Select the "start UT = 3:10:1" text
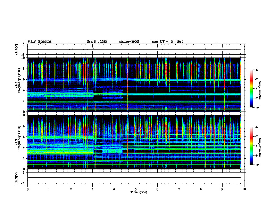The image size is (275, 212). click(168, 42)
